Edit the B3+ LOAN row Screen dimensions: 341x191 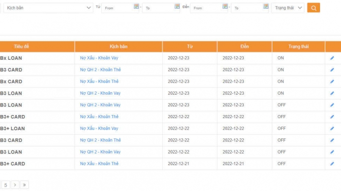click(332, 128)
